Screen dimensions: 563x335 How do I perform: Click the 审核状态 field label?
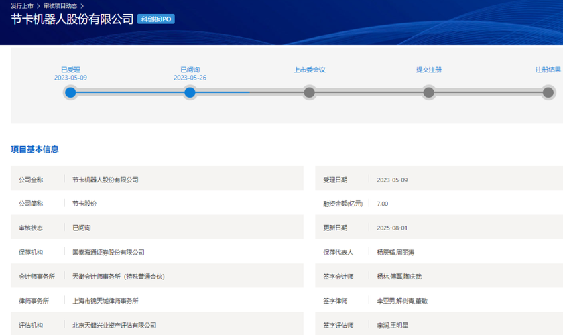point(31,228)
